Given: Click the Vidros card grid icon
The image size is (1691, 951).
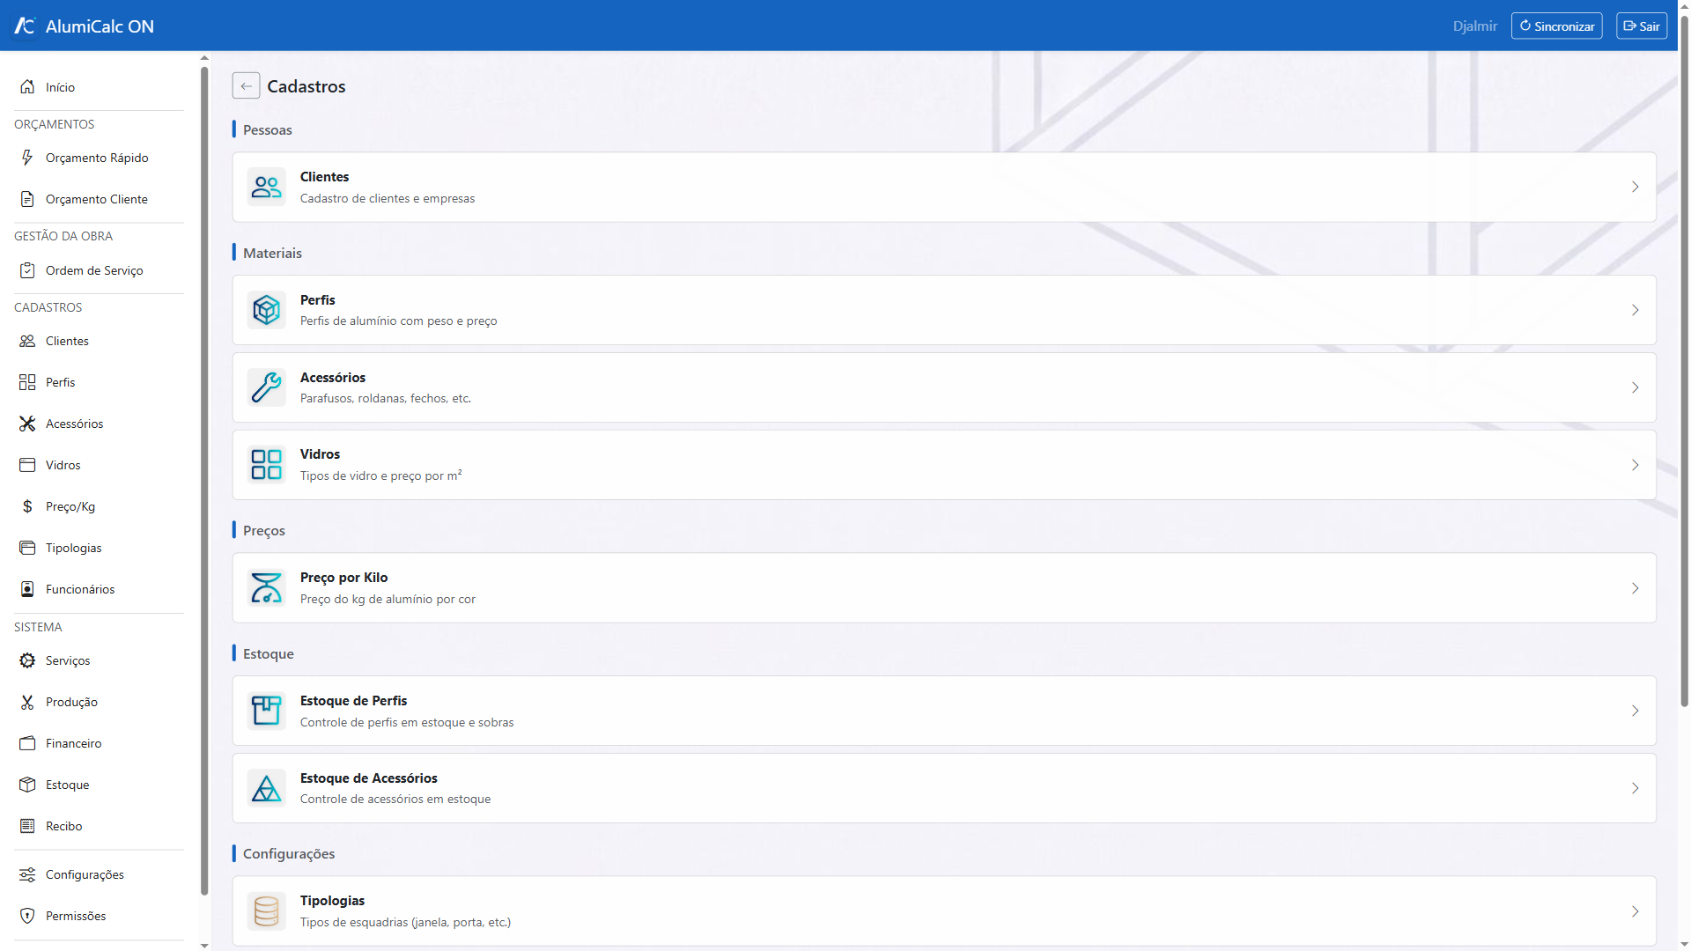Looking at the screenshot, I should coord(266,464).
